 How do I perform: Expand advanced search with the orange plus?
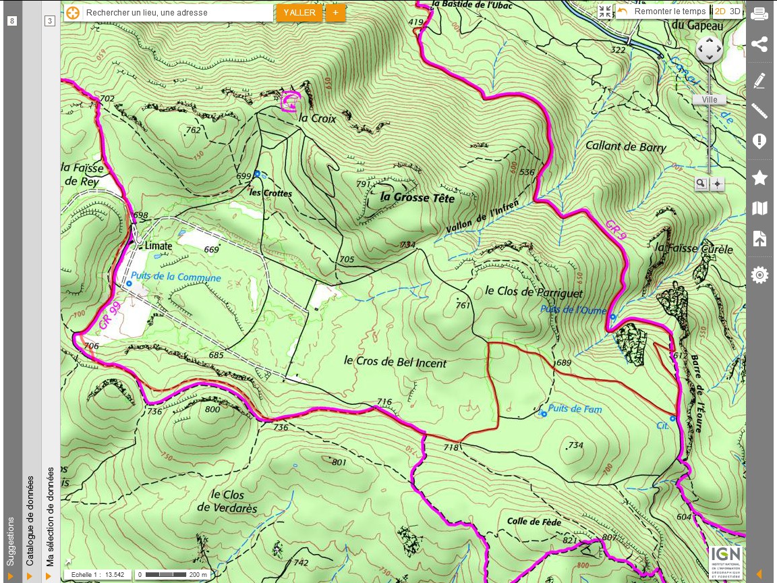[x=335, y=13]
